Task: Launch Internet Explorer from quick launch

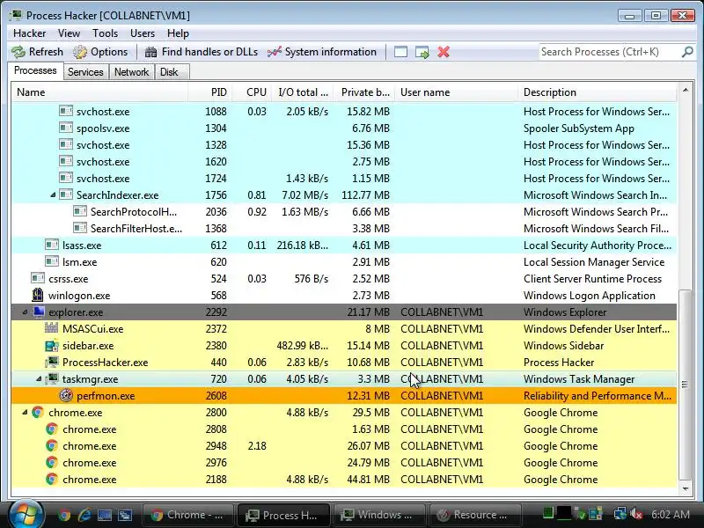Action: 84,515
